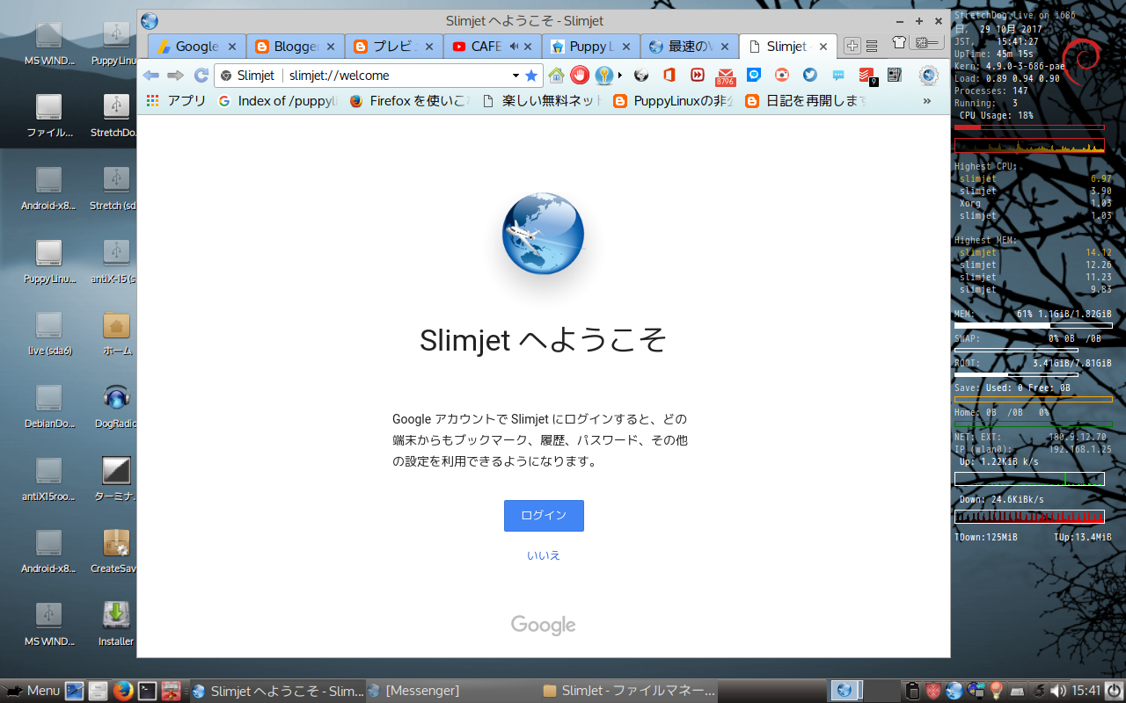
Task: Open the weather globe icon beside the address bar
Action: (640, 76)
